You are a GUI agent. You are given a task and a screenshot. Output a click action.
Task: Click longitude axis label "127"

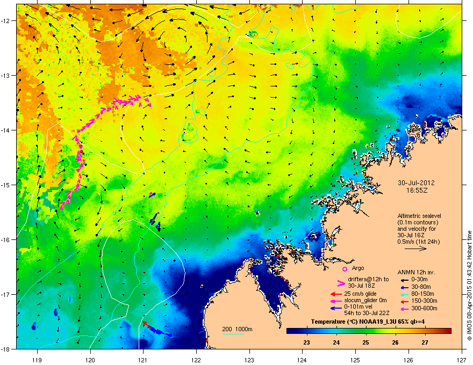click(462, 360)
